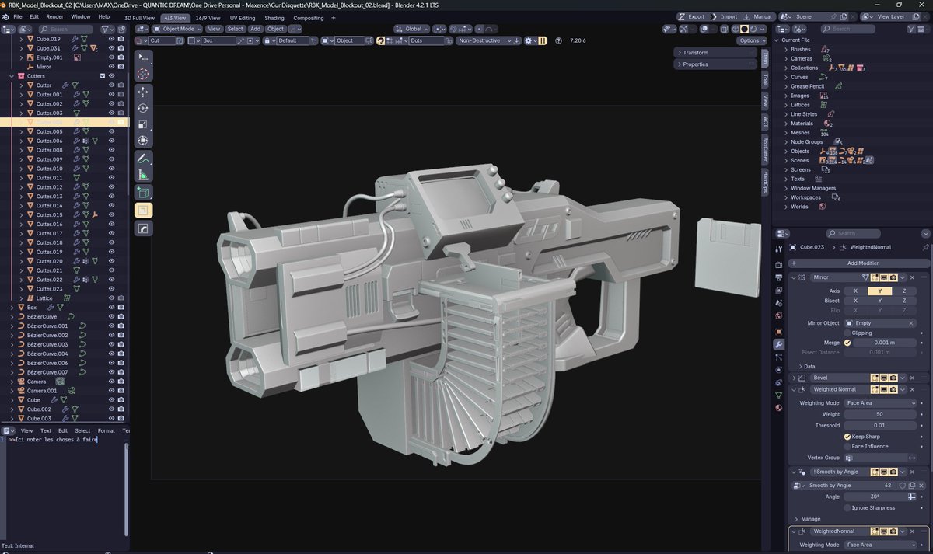Select the Scale tool
Image resolution: width=933 pixels, height=554 pixels.
[142, 125]
